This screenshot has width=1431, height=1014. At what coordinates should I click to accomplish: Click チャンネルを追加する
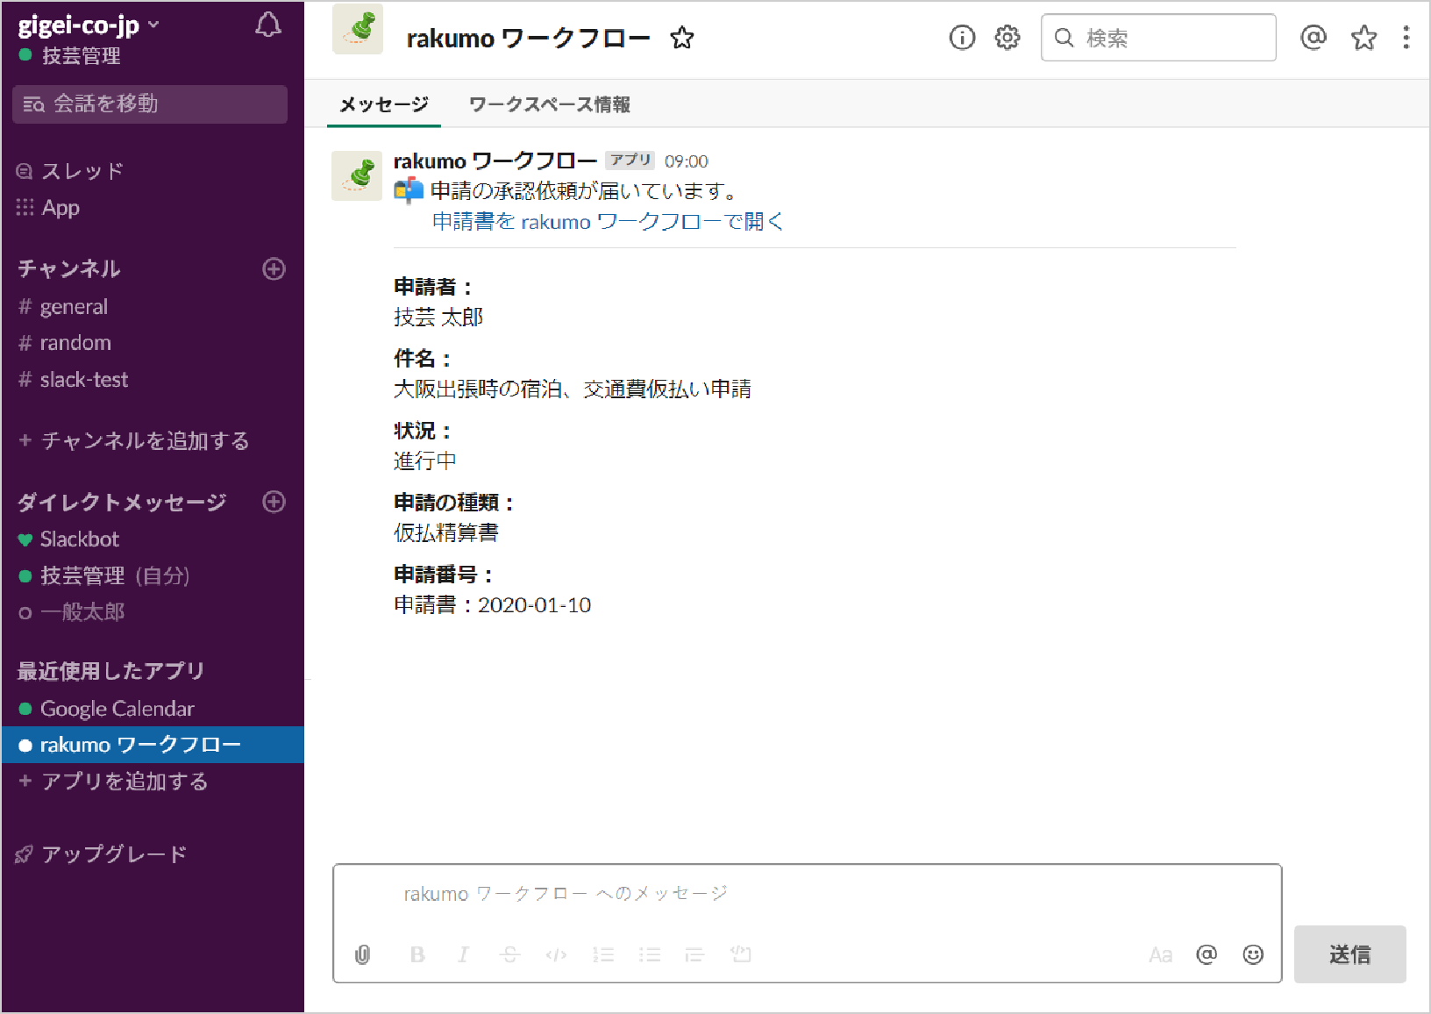coord(134,440)
